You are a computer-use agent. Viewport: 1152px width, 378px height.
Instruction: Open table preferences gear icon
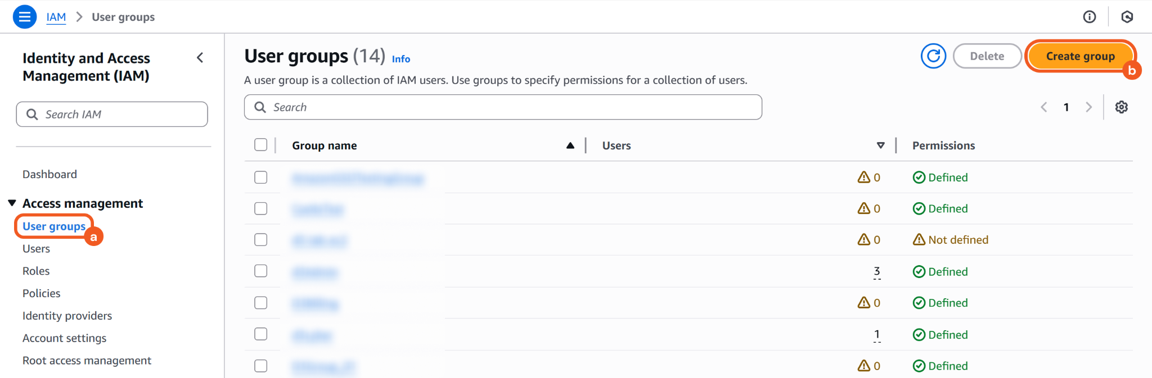pyautogui.click(x=1121, y=107)
